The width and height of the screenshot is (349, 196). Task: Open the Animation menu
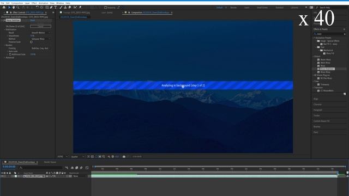click(x=44, y=3)
